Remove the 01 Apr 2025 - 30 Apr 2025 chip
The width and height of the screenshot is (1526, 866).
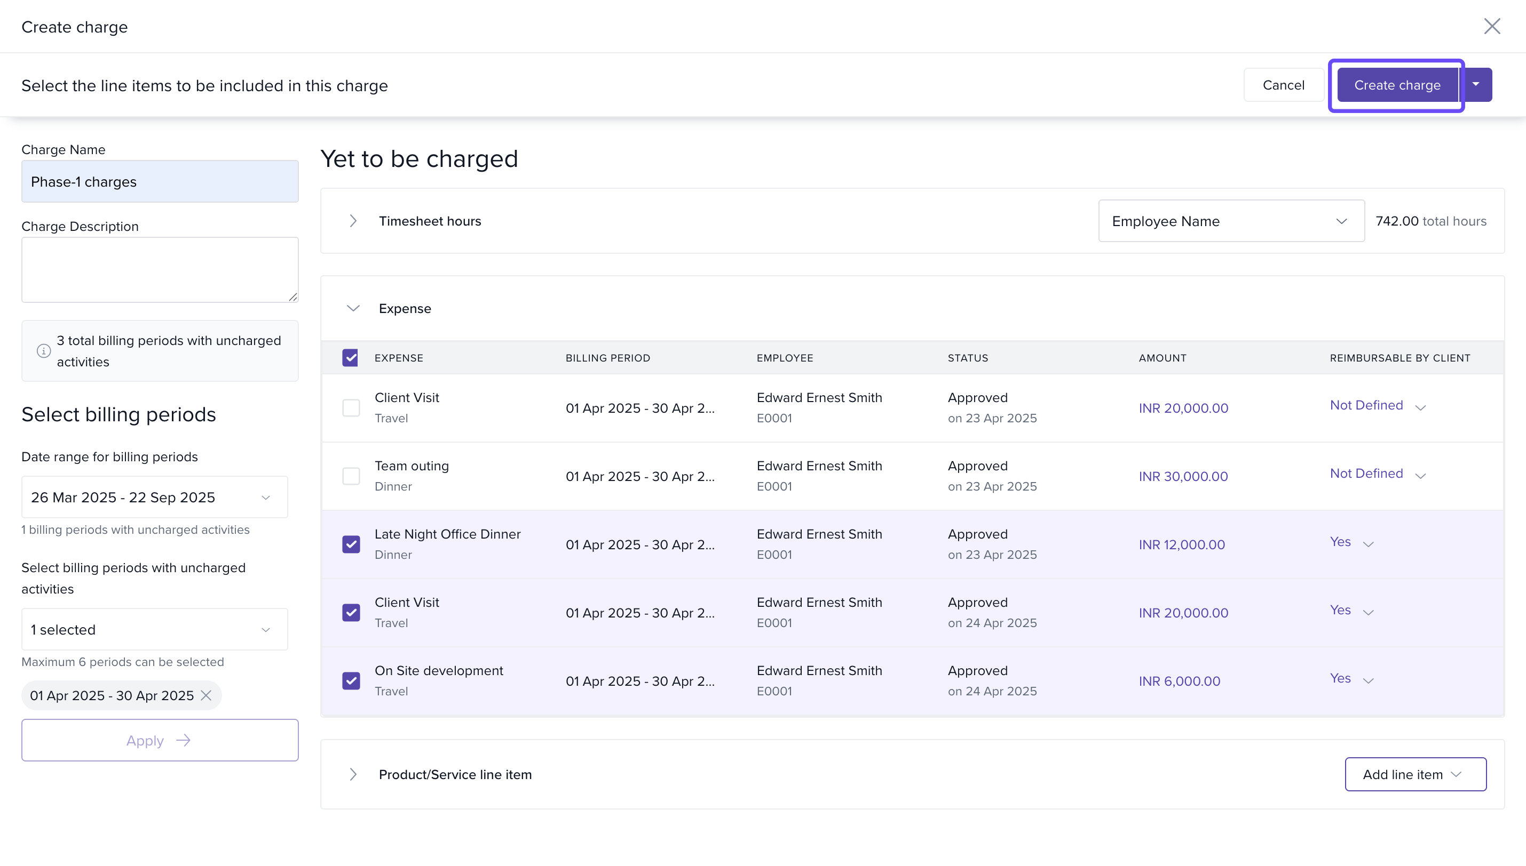click(x=206, y=695)
